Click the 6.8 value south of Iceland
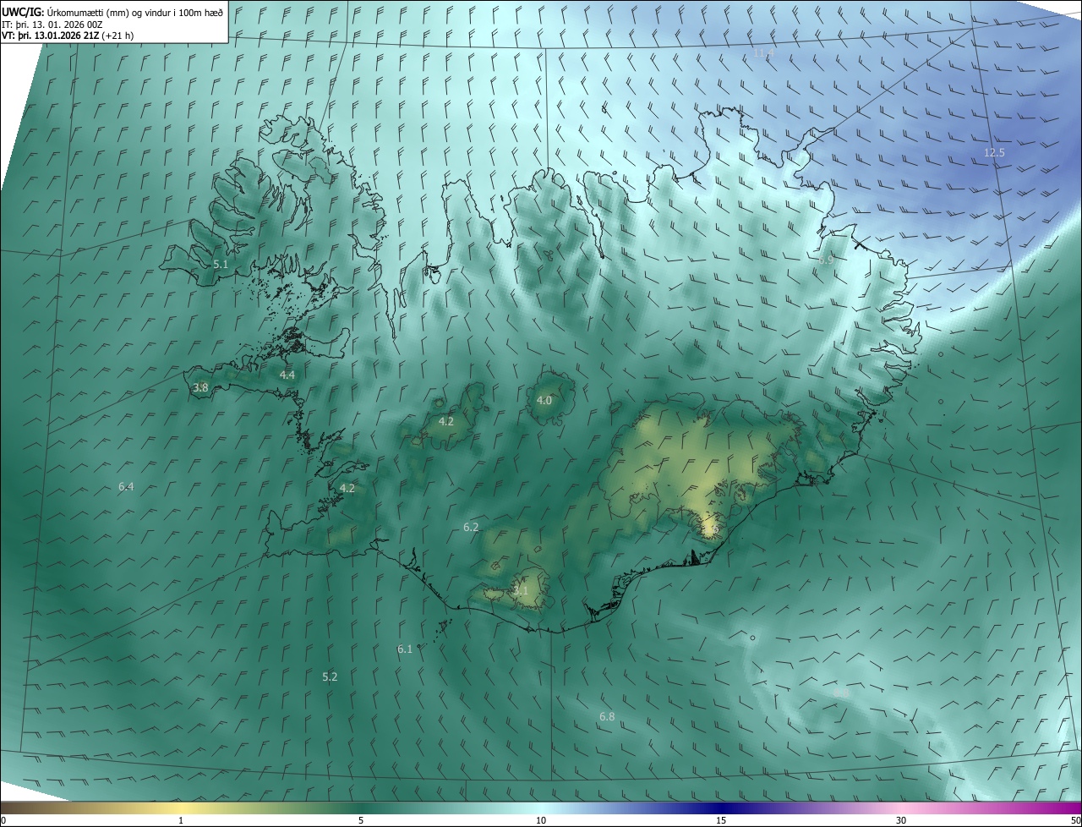 pos(607,717)
